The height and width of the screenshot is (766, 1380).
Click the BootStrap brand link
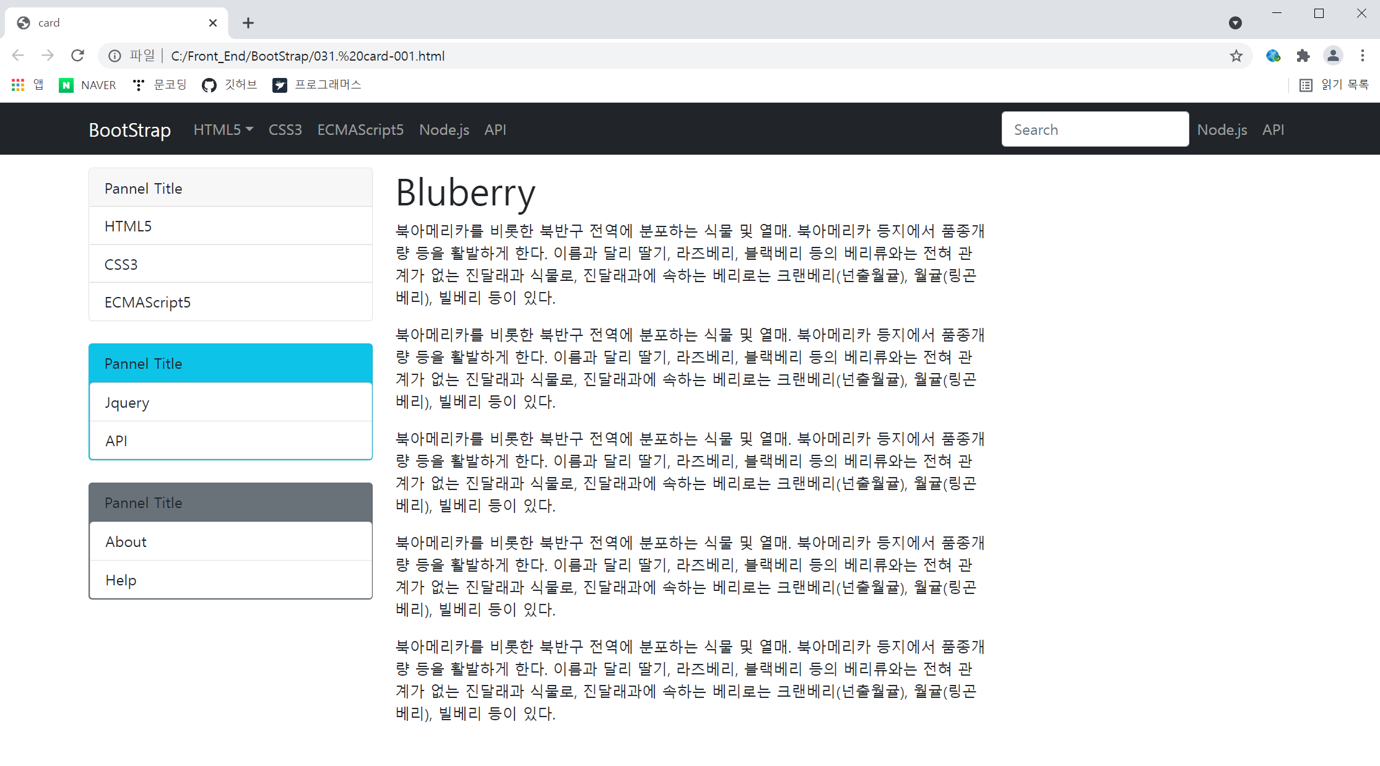tap(129, 130)
